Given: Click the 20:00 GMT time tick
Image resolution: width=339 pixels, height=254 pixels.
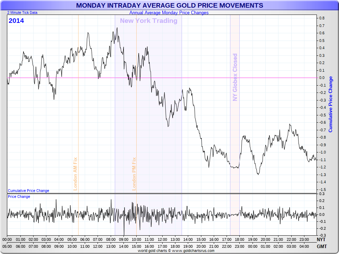Looking at the screenshot, I should coord(201,246).
